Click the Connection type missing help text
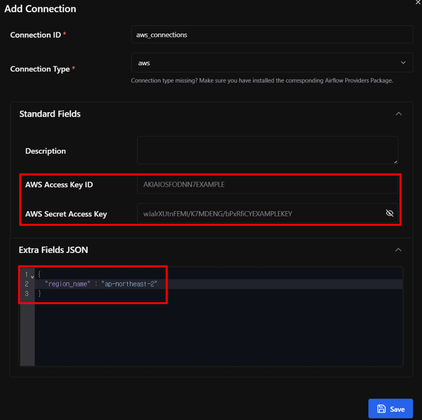The height and width of the screenshot is (420, 422). 262,80
